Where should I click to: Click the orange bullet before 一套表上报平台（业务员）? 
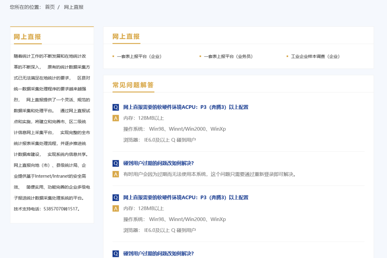click(x=200, y=56)
